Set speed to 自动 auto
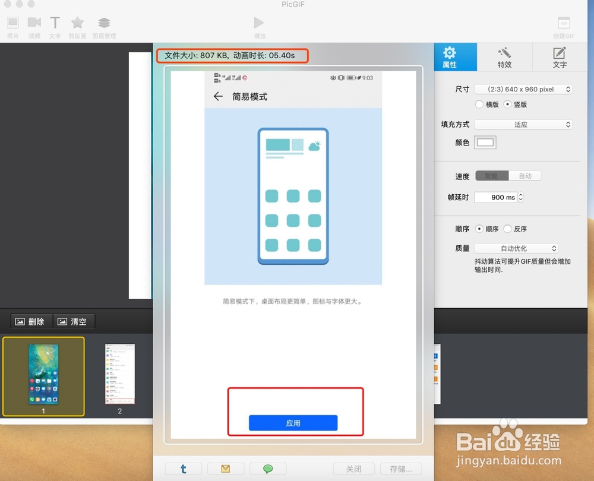 (525, 176)
